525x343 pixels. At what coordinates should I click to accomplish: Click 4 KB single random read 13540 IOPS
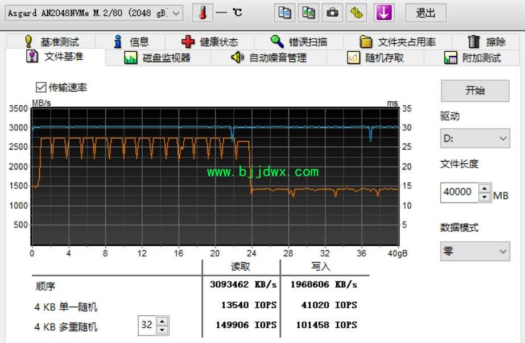249,305
